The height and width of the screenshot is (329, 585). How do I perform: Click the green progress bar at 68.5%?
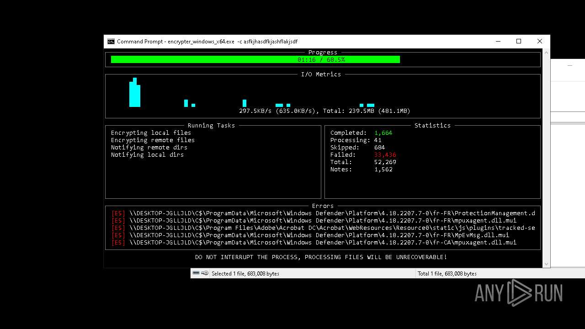click(x=255, y=59)
